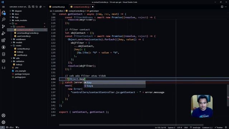Click Codeium status bar item
Viewport: 229px width, 129px height.
[207, 128]
